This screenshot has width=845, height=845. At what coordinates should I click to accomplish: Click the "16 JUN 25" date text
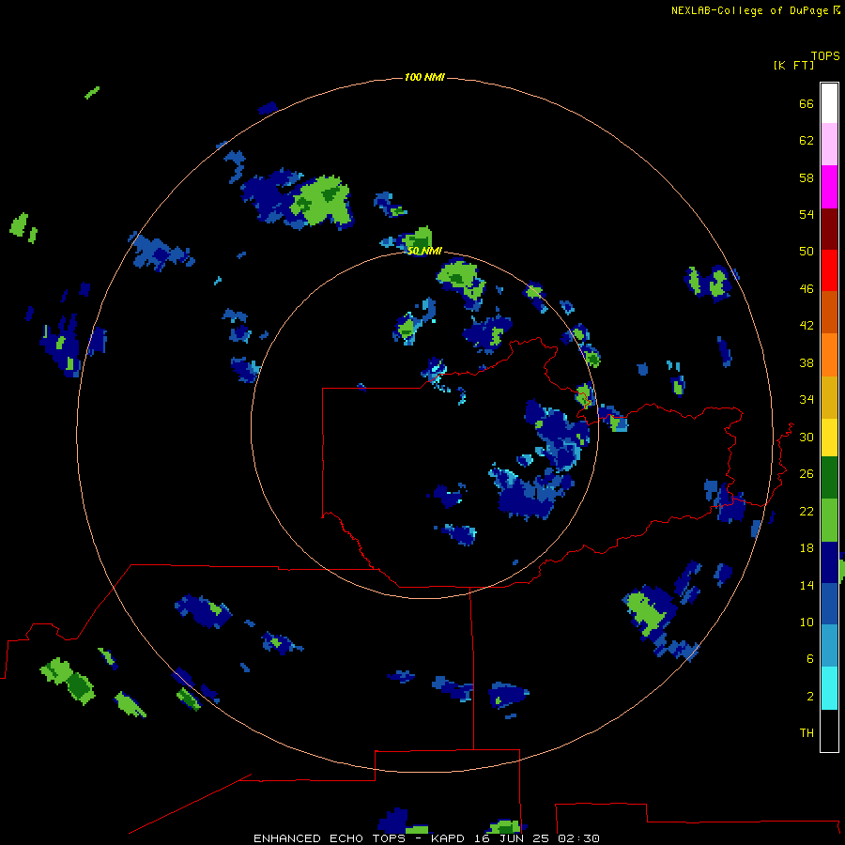tap(514, 838)
